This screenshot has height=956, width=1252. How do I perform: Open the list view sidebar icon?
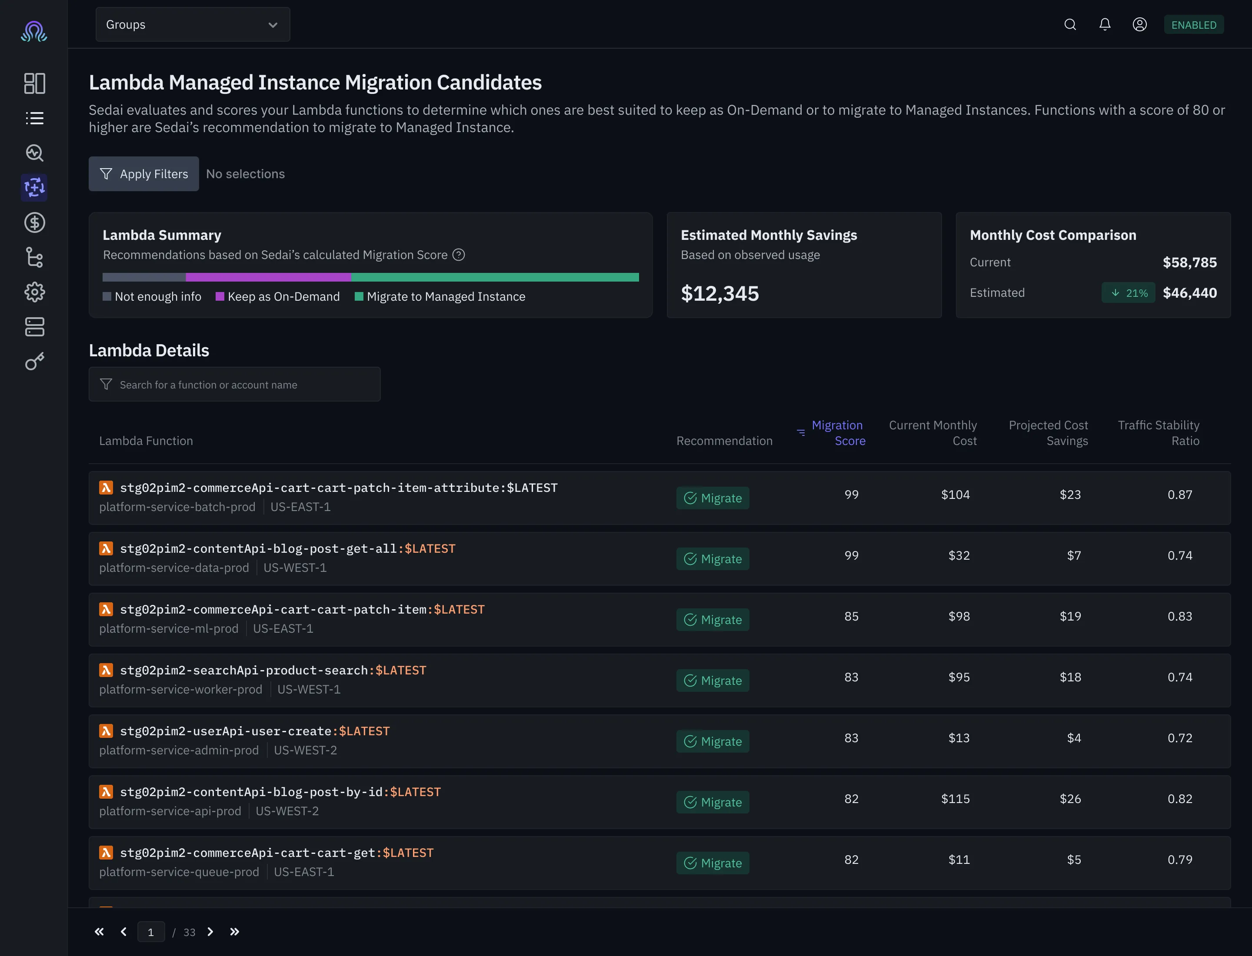[x=34, y=118]
